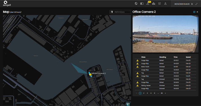Viewport: 201px width, 106px height.
Task: Go to page 5 of detections
Action: pos(154,93)
